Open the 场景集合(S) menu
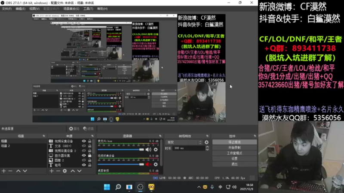 point(71,9)
